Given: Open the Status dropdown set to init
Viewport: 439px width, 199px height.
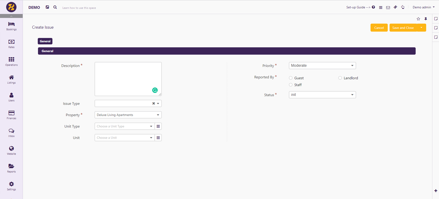Looking at the screenshot, I should coord(322,95).
